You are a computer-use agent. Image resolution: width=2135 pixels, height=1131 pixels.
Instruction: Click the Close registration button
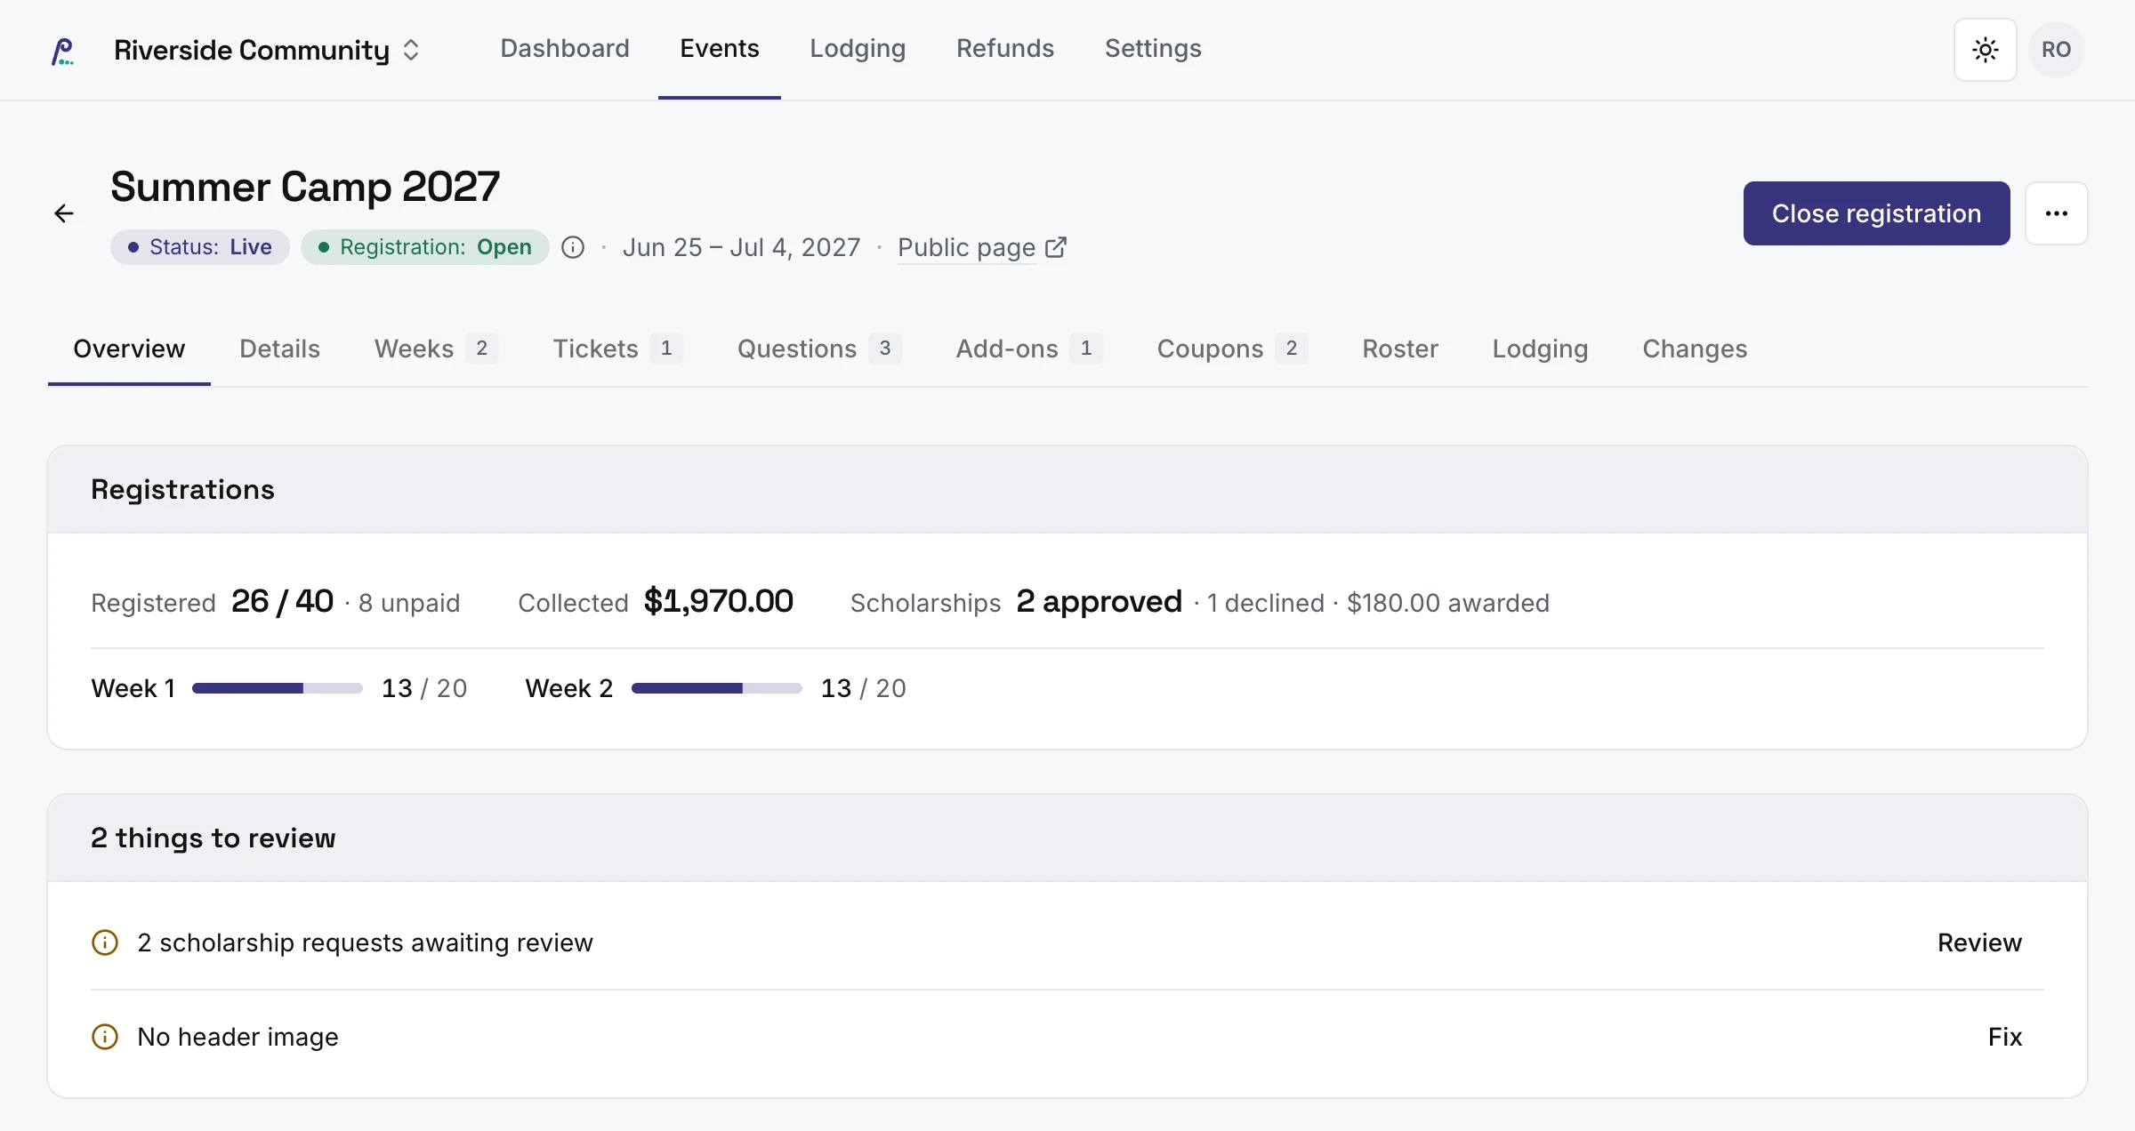click(1877, 213)
